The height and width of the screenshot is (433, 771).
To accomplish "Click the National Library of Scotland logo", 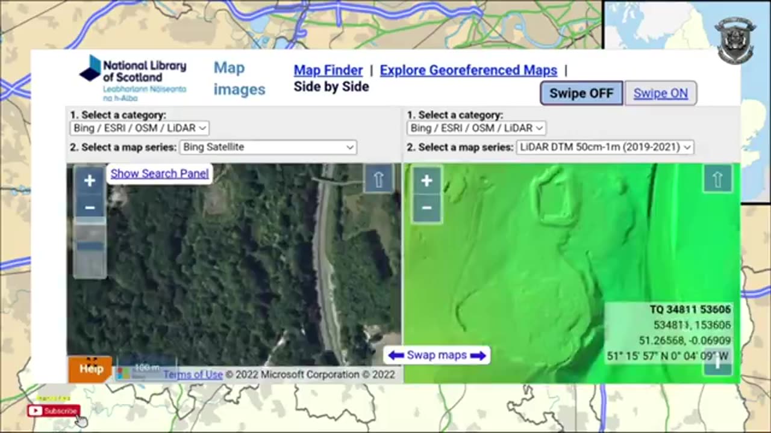I will pyautogui.click(x=133, y=78).
